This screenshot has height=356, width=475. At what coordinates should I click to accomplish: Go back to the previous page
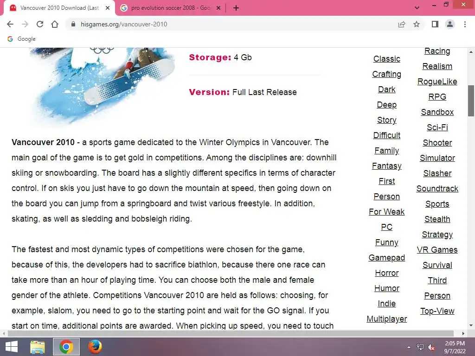tap(10, 24)
